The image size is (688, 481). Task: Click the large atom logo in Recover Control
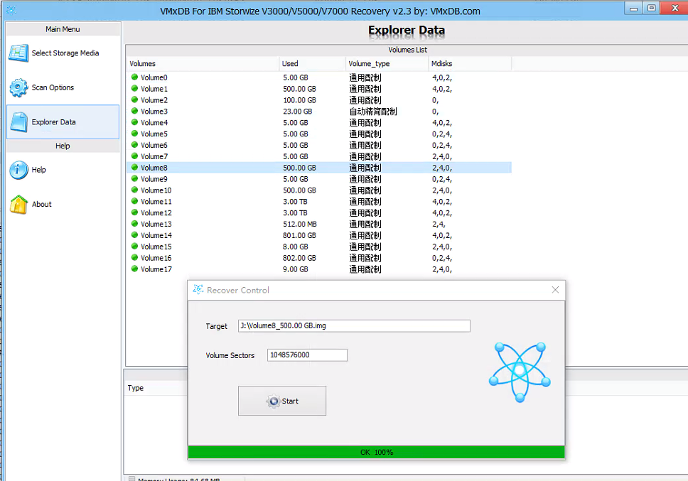click(520, 372)
